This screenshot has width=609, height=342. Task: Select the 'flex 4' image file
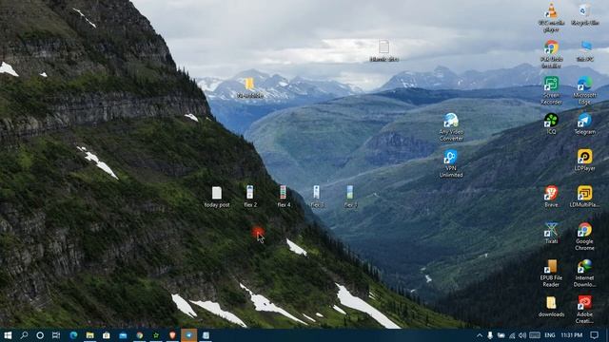(x=284, y=197)
